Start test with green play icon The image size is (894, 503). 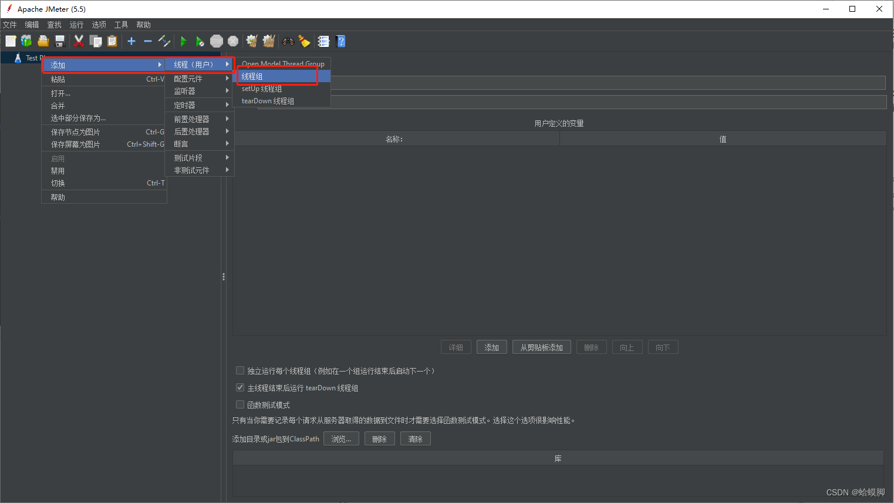pyautogui.click(x=183, y=41)
